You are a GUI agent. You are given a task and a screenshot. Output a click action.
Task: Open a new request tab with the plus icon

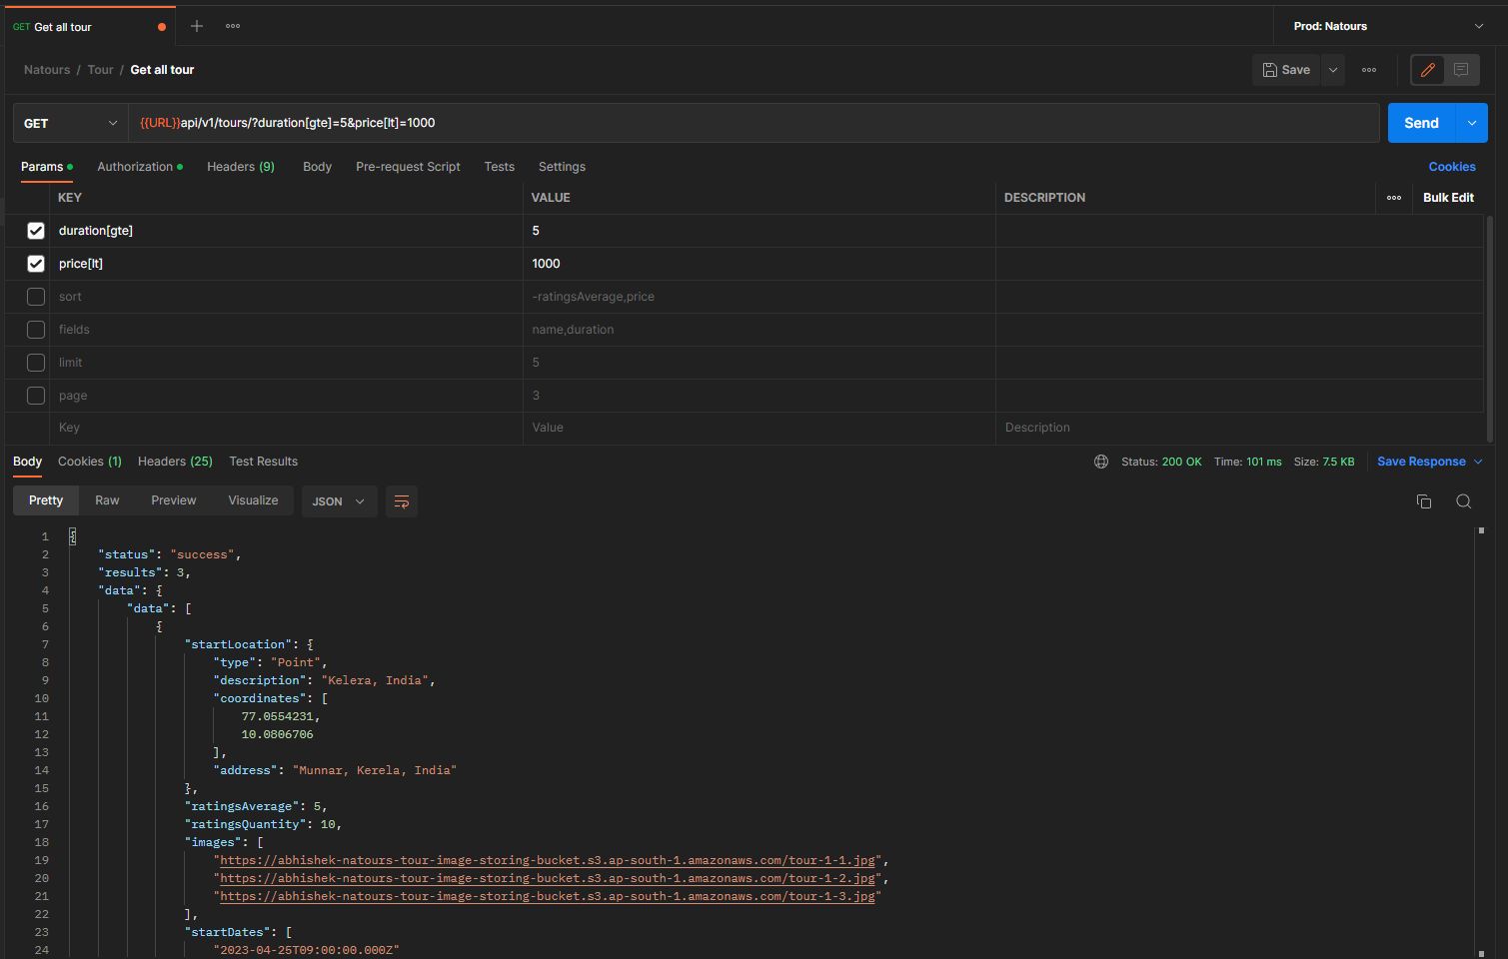point(196,25)
